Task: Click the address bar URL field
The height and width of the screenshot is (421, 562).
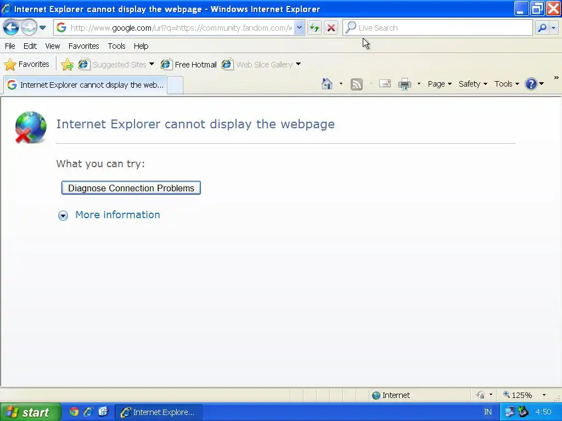Action: point(181,27)
